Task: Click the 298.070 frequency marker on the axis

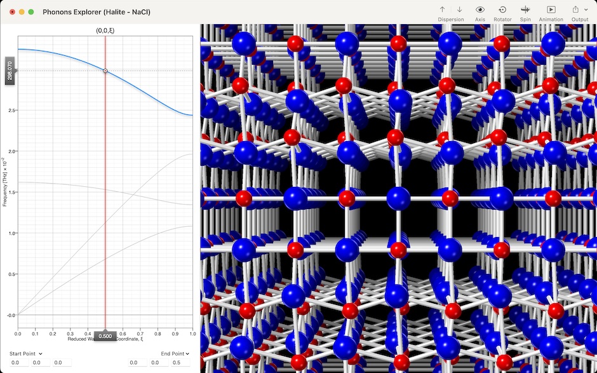Action: pyautogui.click(x=9, y=71)
